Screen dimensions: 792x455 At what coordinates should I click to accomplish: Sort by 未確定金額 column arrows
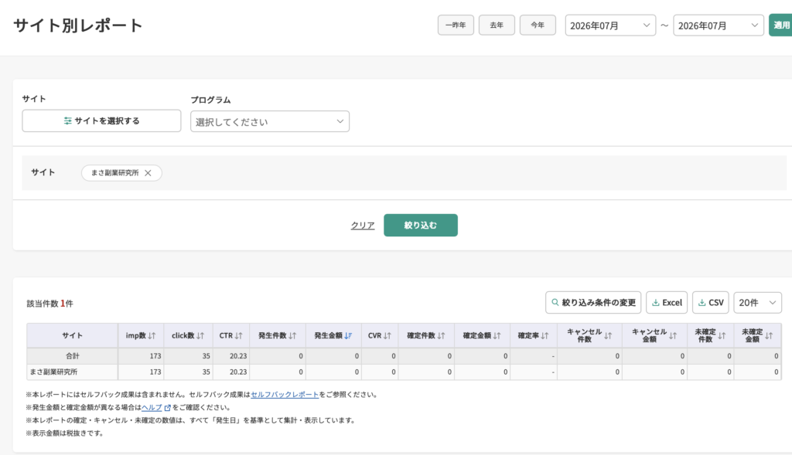tap(769, 335)
